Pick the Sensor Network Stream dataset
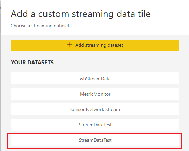The height and width of the screenshot is (151, 189). point(95,109)
